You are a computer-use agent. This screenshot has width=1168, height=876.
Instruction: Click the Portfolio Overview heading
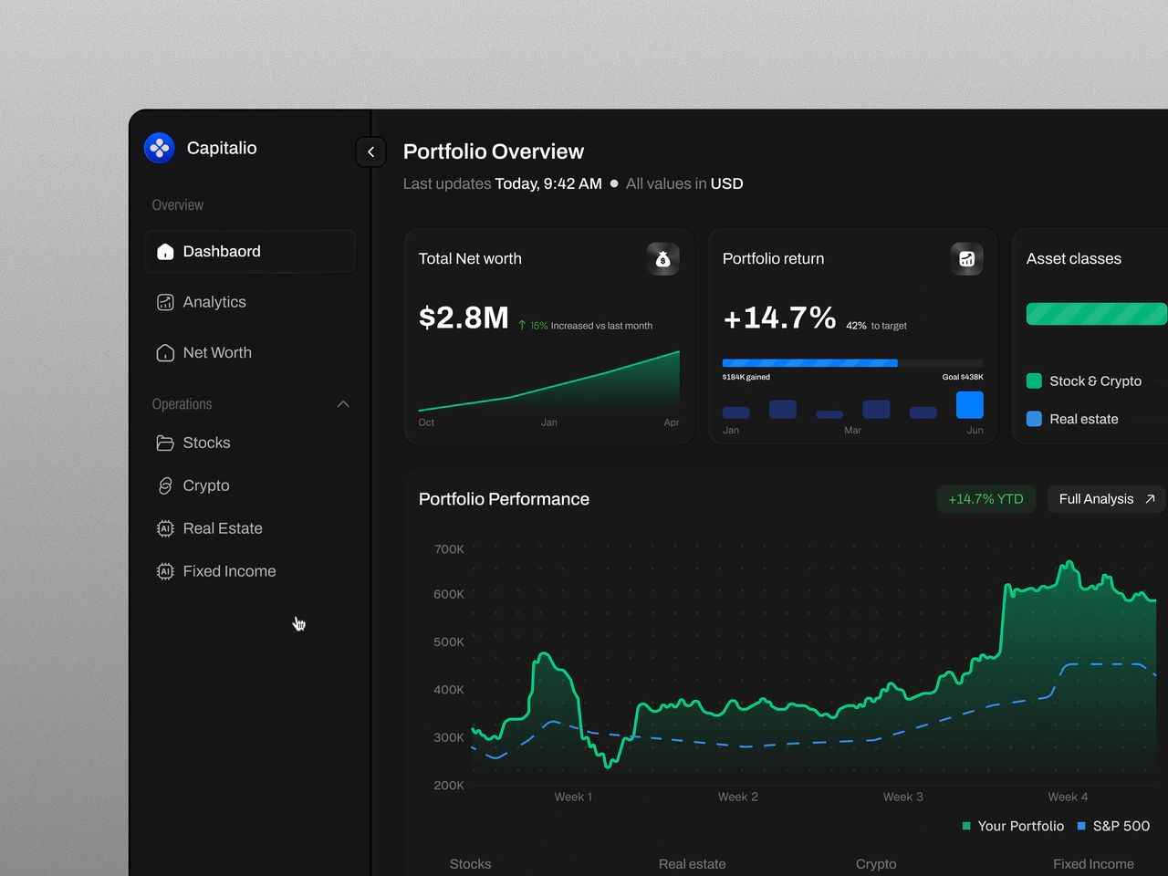494,151
